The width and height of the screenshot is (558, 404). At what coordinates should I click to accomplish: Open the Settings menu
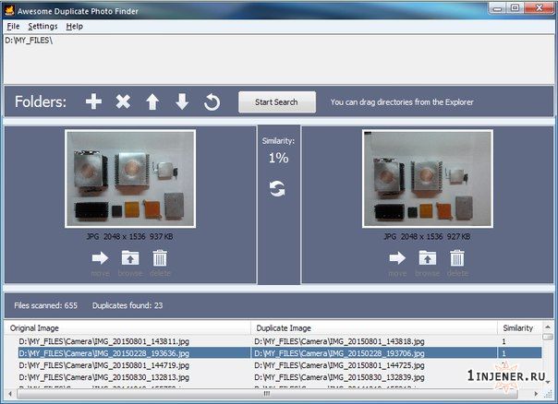click(42, 27)
